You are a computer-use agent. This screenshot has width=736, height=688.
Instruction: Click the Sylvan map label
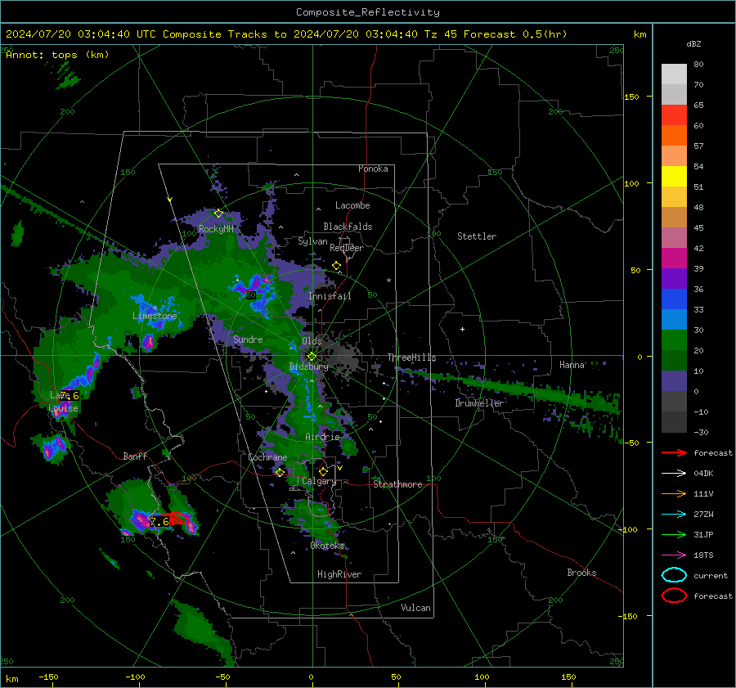click(x=312, y=241)
